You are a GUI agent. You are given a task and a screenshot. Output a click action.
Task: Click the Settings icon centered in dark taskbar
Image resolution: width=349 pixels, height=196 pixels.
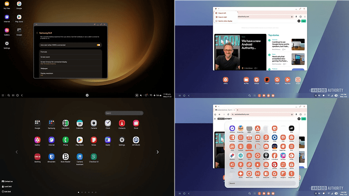pos(87,95)
